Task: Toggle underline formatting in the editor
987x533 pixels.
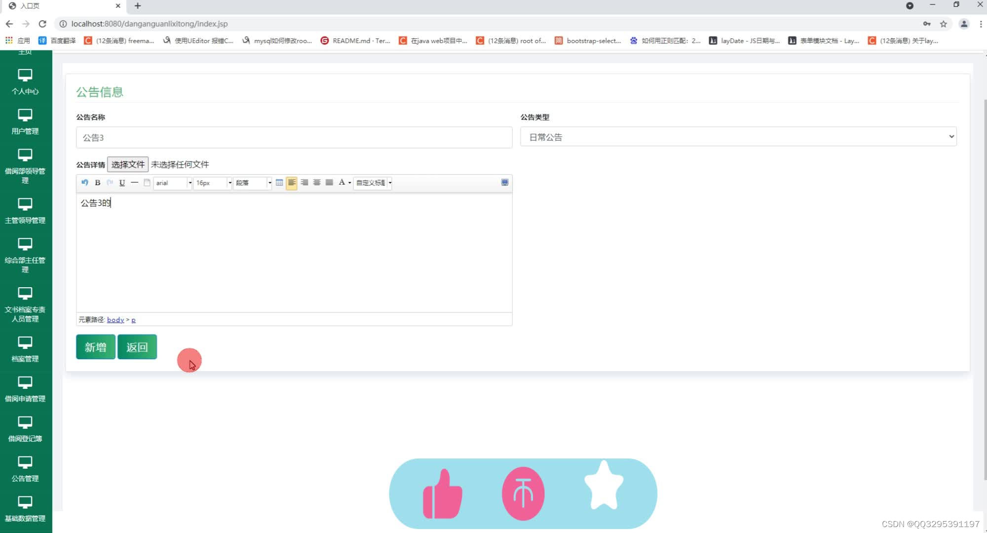Action: [122, 183]
